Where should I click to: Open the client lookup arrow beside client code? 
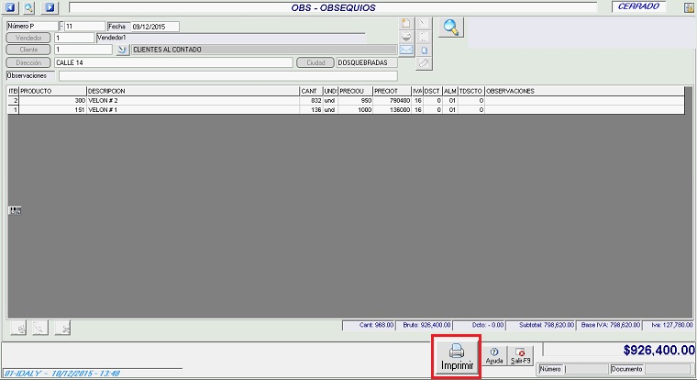tap(124, 50)
